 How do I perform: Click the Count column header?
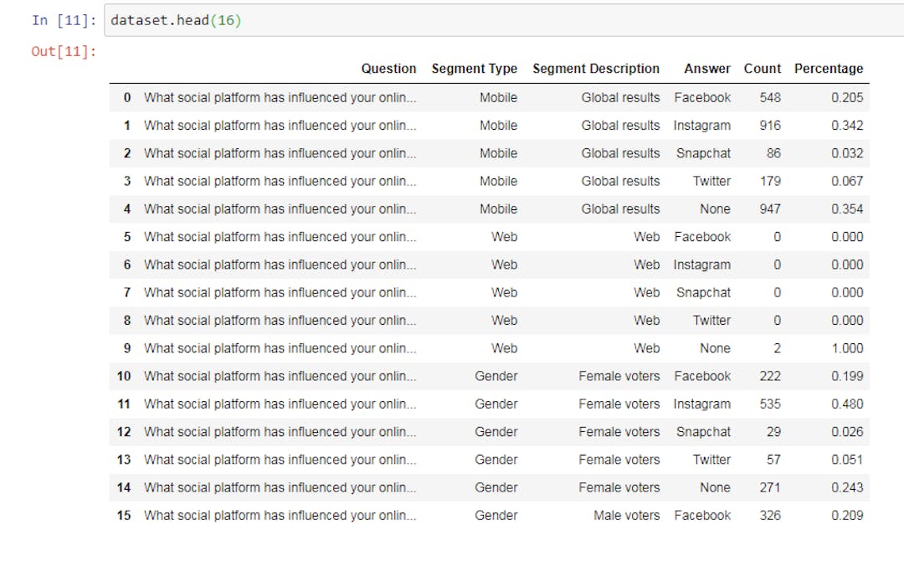coord(762,69)
